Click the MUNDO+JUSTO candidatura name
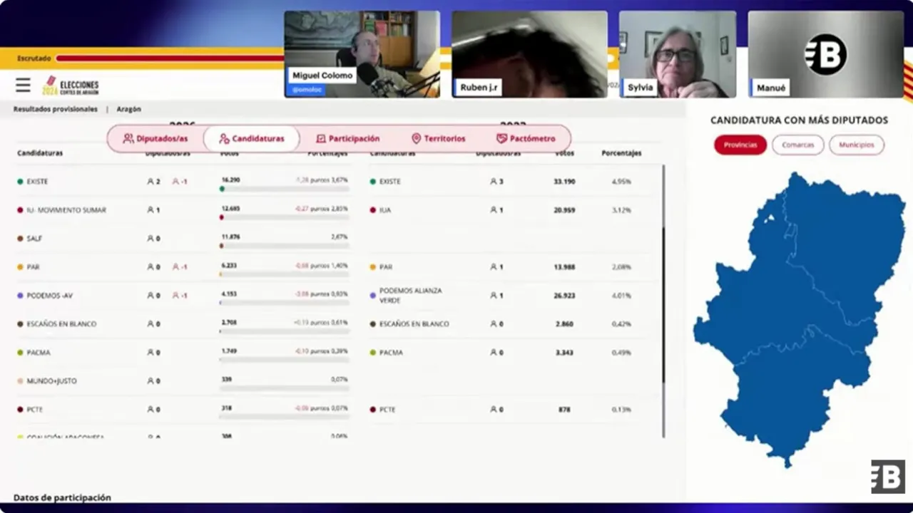 (51, 381)
